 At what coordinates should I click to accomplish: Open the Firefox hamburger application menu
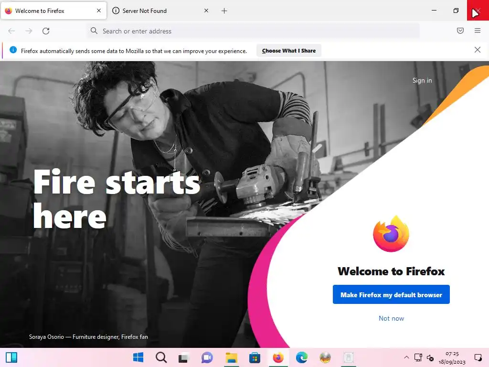pyautogui.click(x=477, y=31)
